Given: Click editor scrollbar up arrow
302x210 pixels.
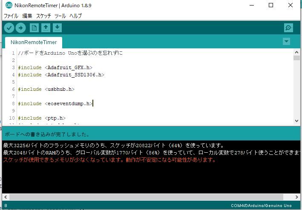Looking at the screenshot, I should click(296, 52).
